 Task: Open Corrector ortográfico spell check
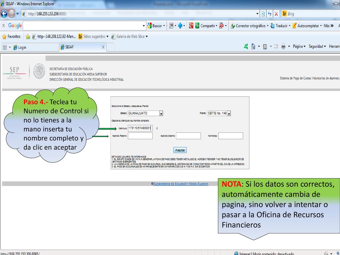[249, 26]
